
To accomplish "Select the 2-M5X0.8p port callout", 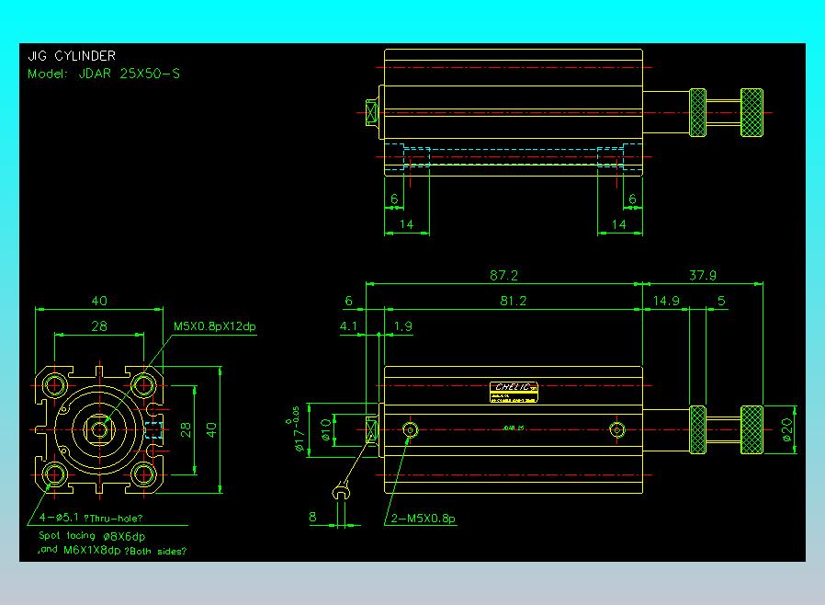I will [x=423, y=519].
